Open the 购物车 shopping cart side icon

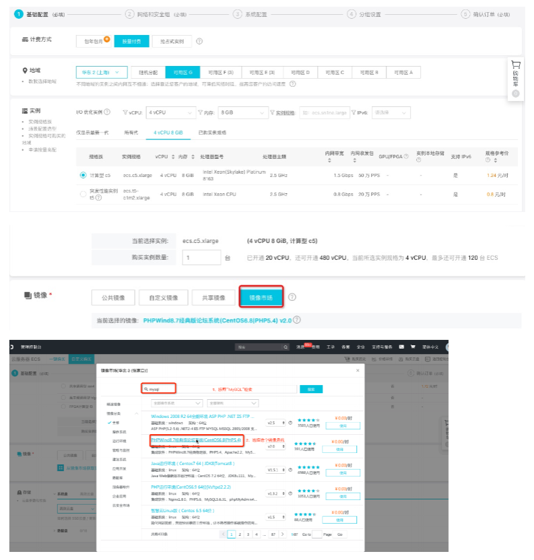click(x=515, y=79)
